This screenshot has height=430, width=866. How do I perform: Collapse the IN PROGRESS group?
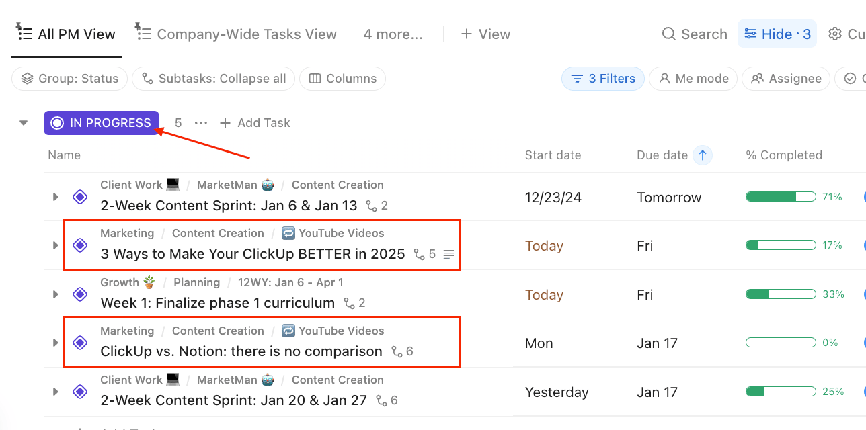click(24, 123)
